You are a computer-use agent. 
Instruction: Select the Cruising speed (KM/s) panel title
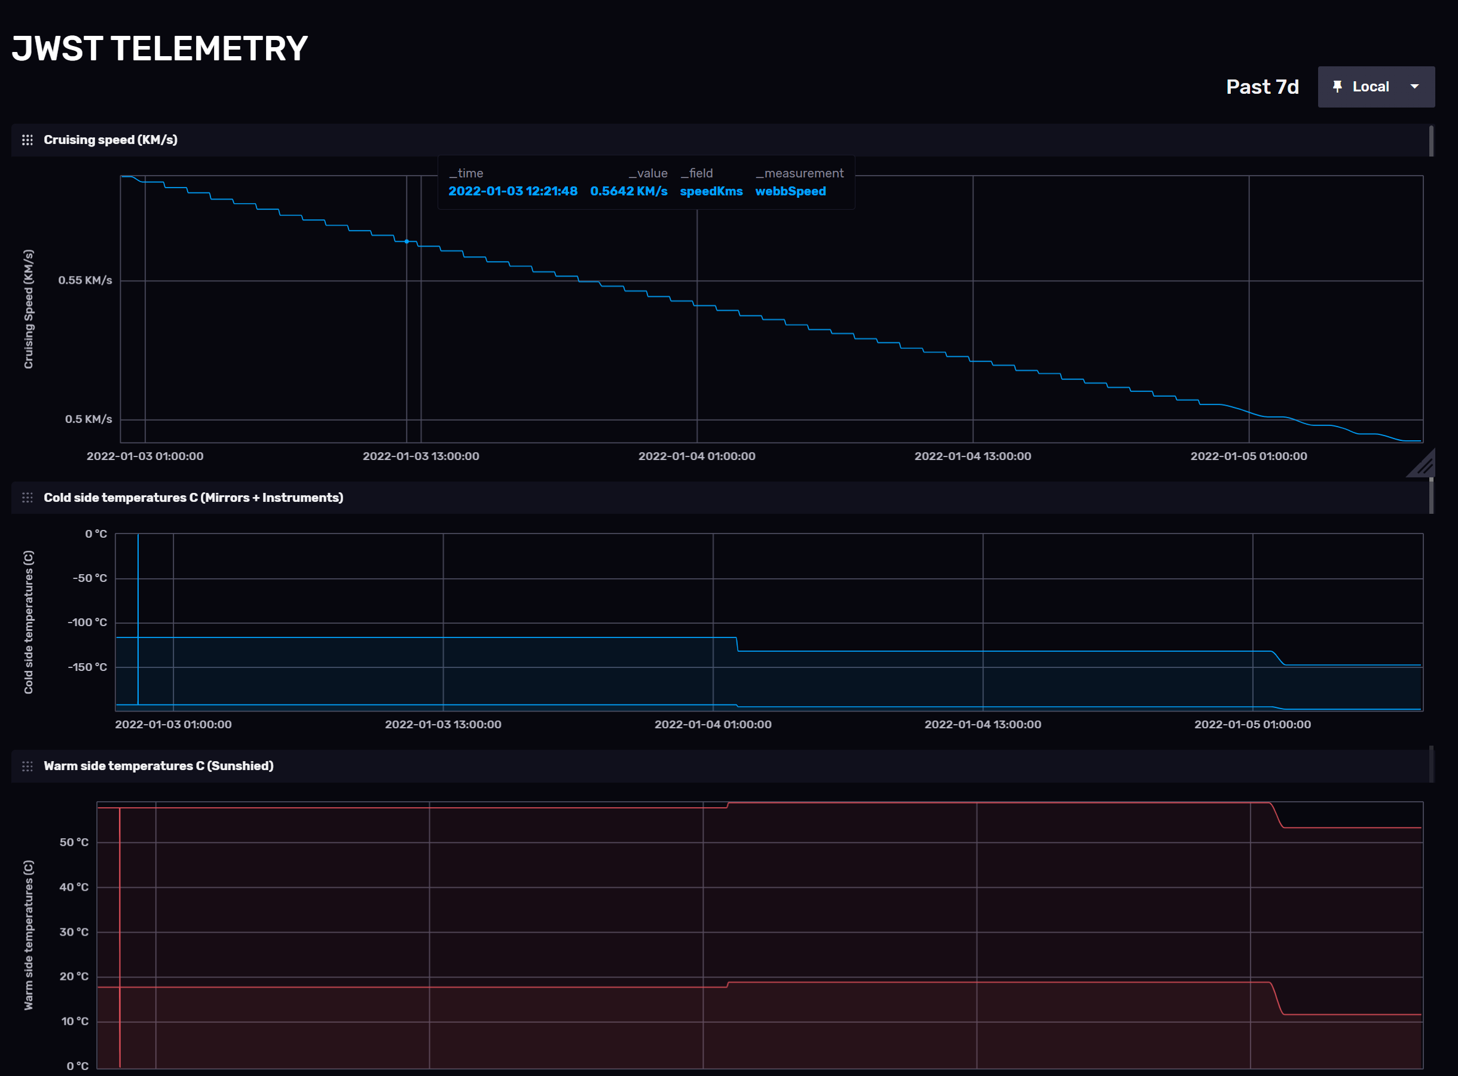coord(110,140)
